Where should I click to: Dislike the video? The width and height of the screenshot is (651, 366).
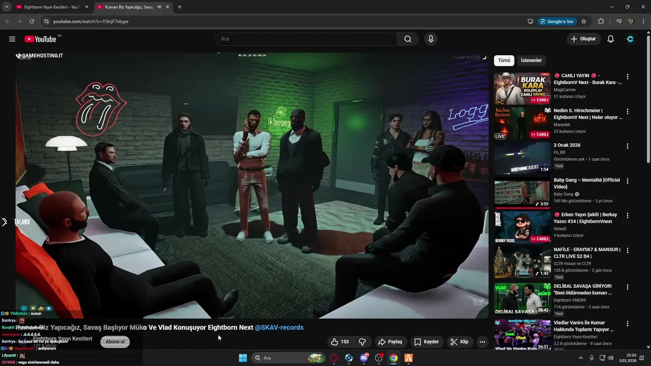(363, 342)
